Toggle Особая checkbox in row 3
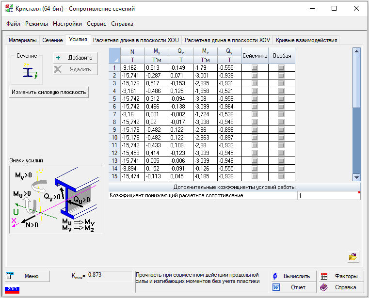The height and width of the screenshot is (298, 369). 281,83
